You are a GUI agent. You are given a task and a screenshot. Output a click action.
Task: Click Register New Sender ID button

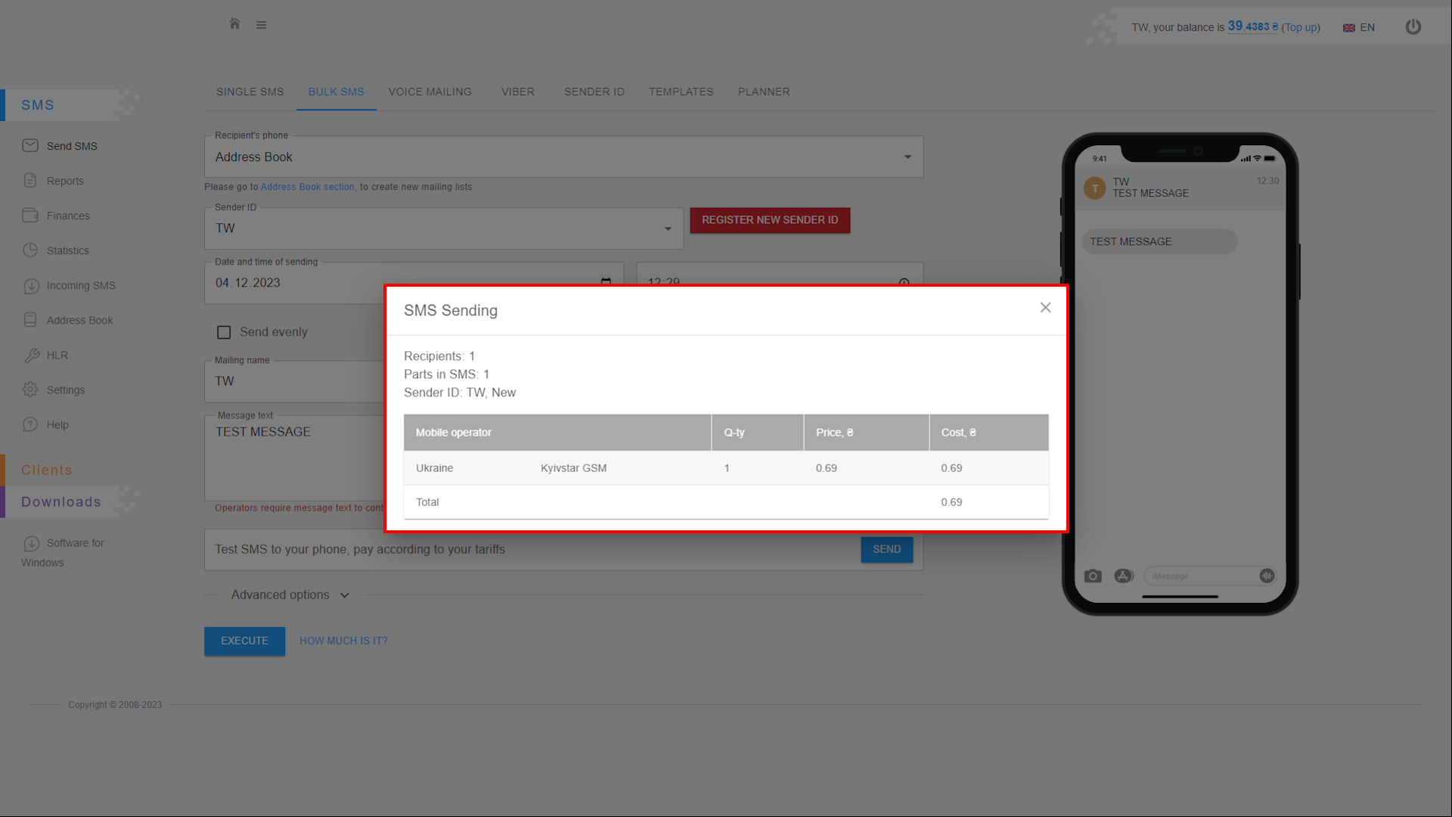coord(769,220)
